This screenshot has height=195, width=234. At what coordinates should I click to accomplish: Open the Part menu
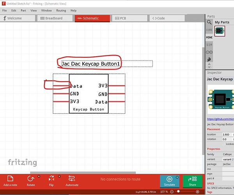click(x=23, y=11)
